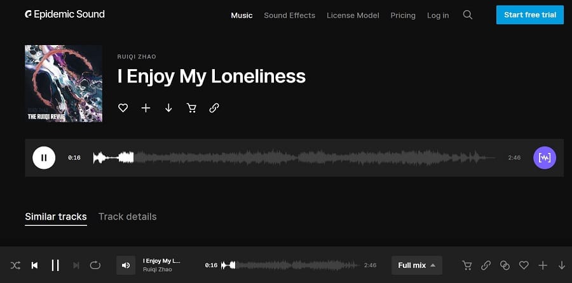Screen dimensions: 572x283
Task: Click The Ruiqi Revue album cover thumbnail
Action: pos(64,83)
